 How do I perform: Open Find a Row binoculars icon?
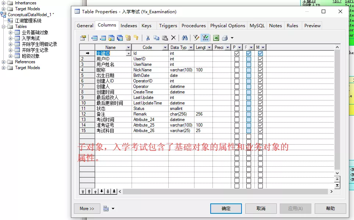[185, 38]
